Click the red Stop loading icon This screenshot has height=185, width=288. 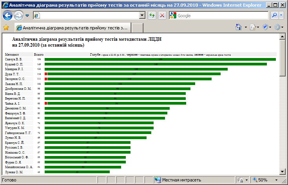click(162, 15)
